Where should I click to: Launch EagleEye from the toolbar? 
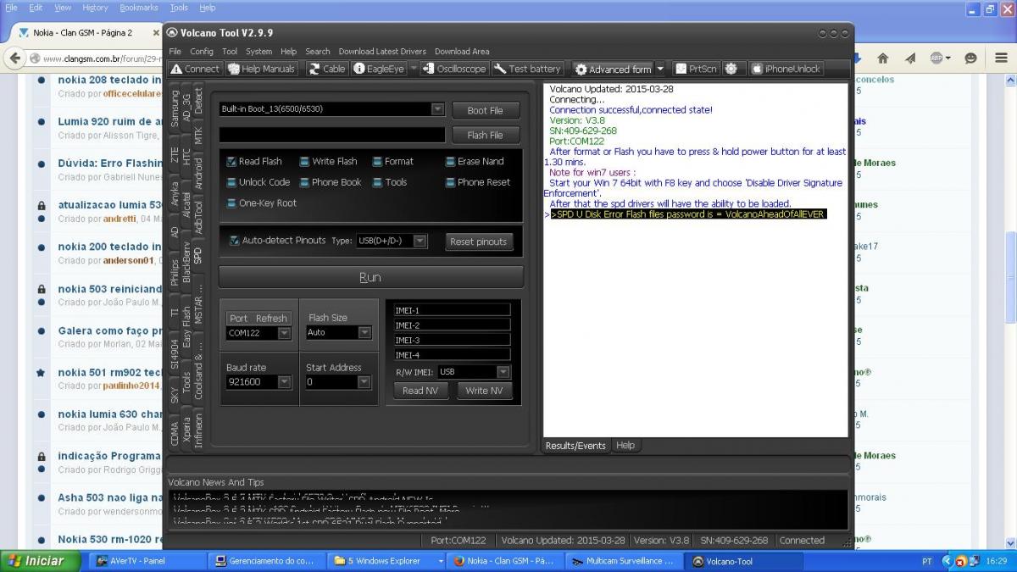click(379, 69)
